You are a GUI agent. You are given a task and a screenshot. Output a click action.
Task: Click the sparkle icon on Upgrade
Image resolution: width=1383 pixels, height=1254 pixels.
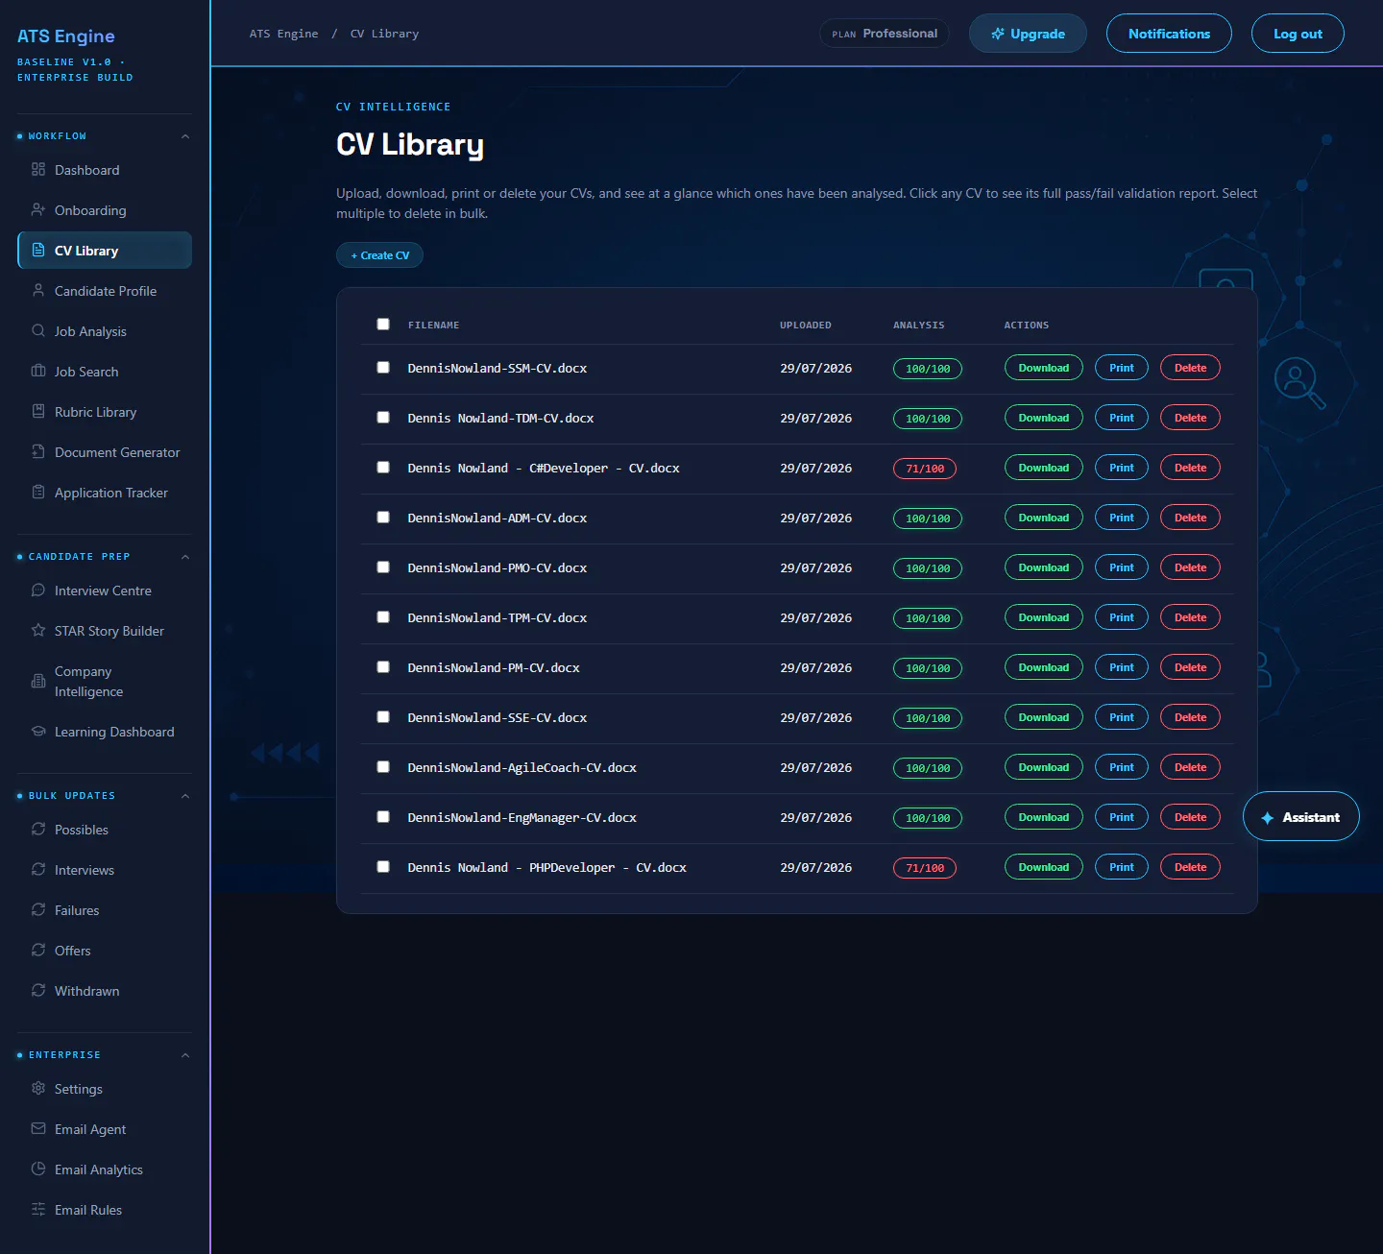click(998, 34)
